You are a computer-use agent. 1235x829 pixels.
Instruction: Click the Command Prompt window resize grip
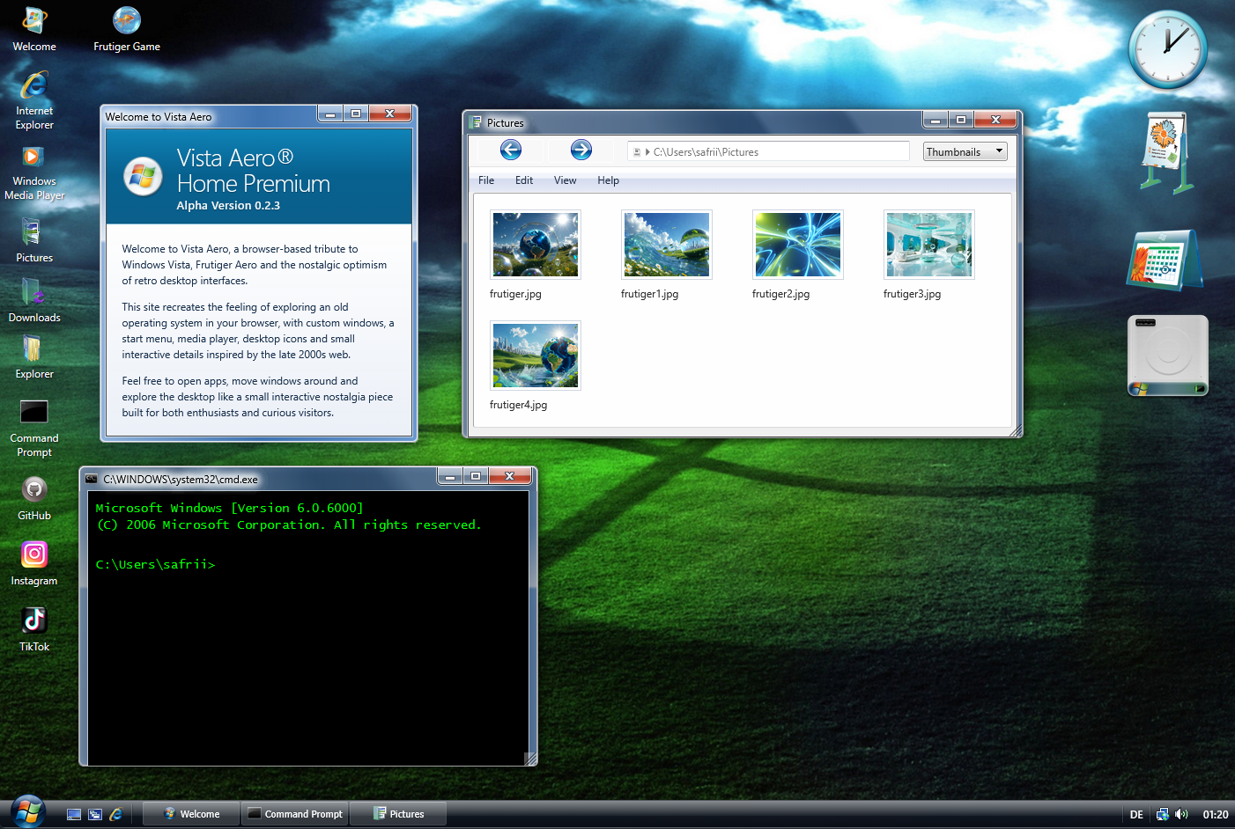click(x=530, y=759)
